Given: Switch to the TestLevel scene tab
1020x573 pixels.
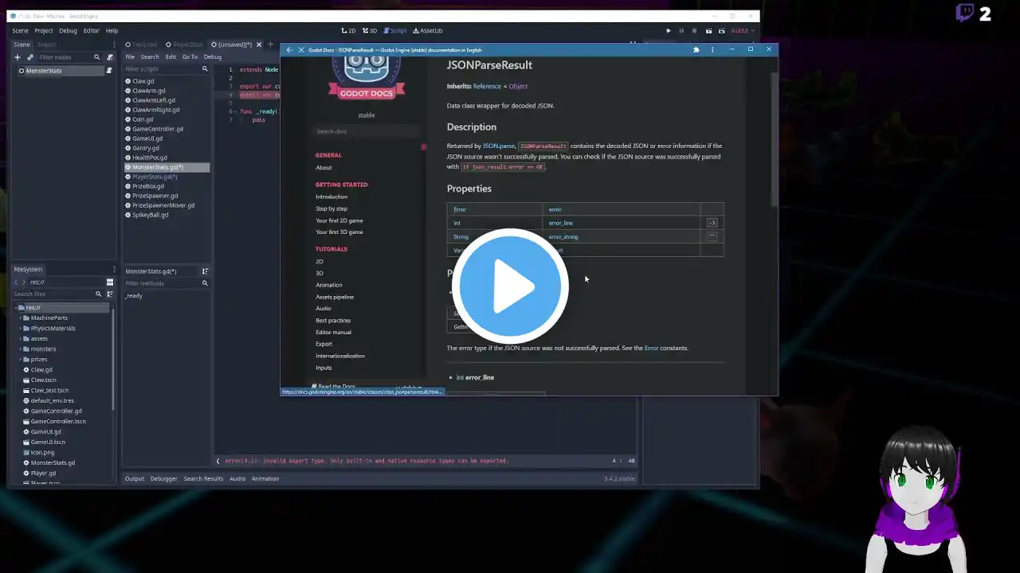Looking at the screenshot, I should [141, 45].
